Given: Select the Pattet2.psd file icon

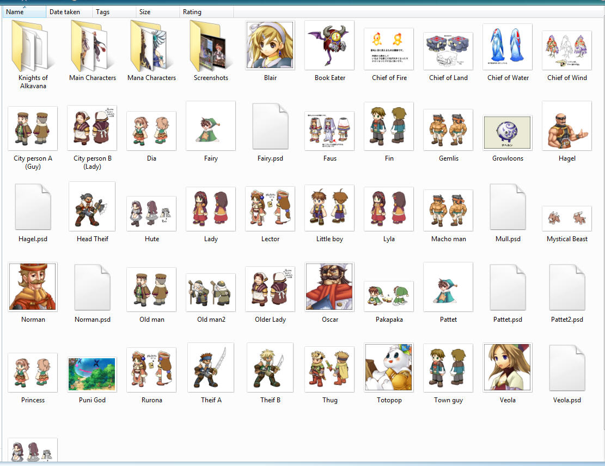Looking at the screenshot, I should [567, 287].
